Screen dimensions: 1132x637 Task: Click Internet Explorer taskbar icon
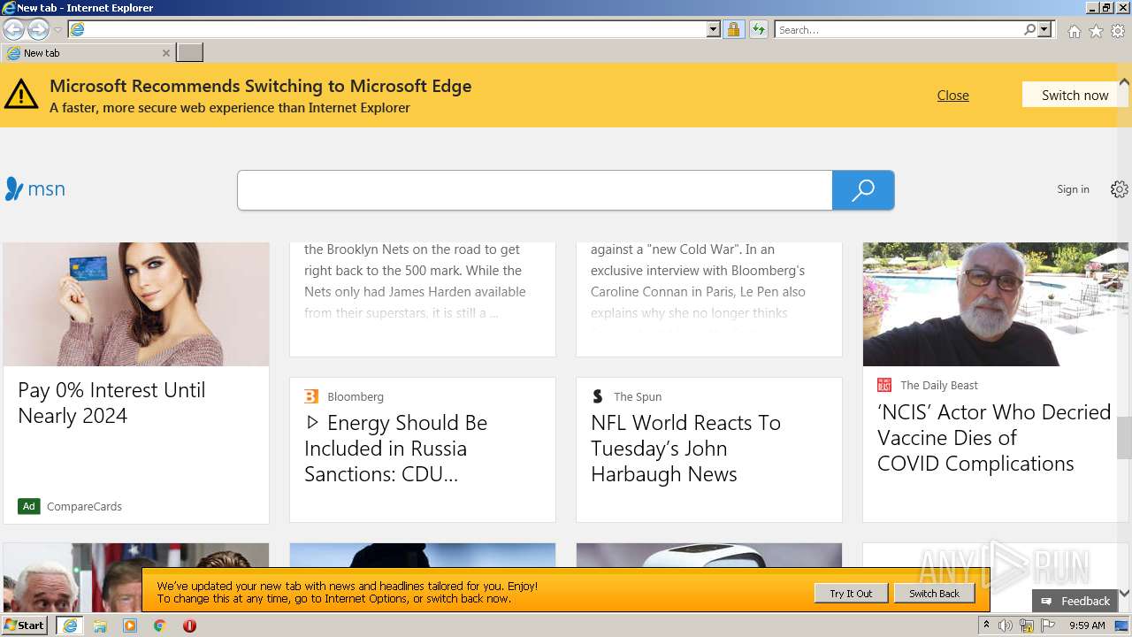[70, 625]
